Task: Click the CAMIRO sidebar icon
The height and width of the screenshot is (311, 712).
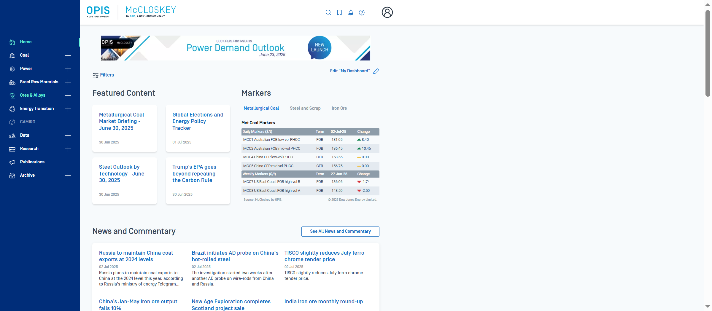Action: (12, 122)
